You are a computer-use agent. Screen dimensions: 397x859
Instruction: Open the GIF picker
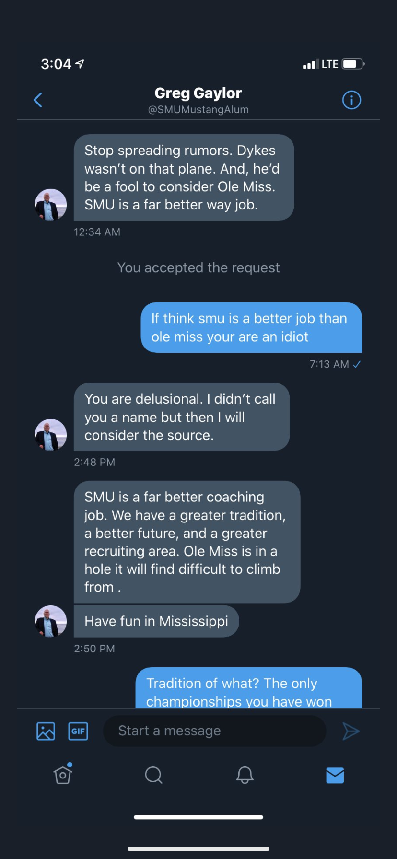point(78,731)
